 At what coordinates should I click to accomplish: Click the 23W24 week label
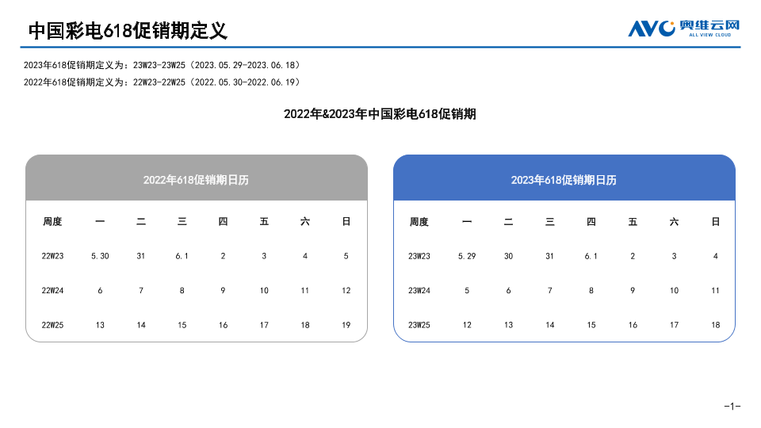419,291
